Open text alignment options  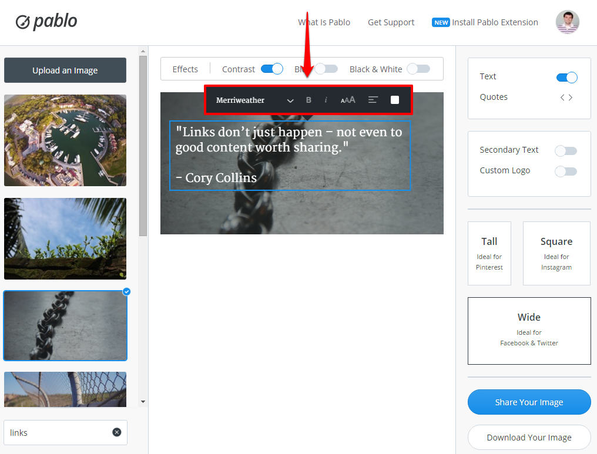[x=373, y=100]
